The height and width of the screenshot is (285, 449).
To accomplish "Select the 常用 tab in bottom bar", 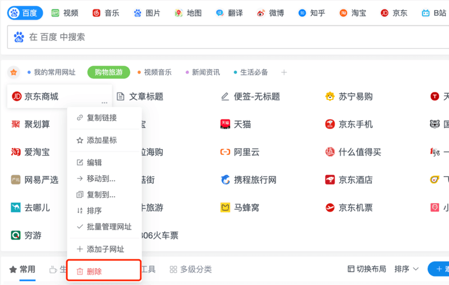I will tap(22, 269).
